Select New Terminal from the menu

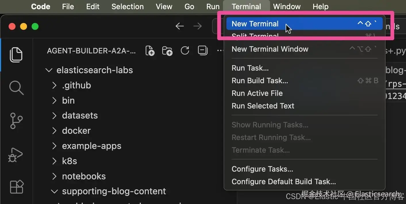[x=255, y=24]
